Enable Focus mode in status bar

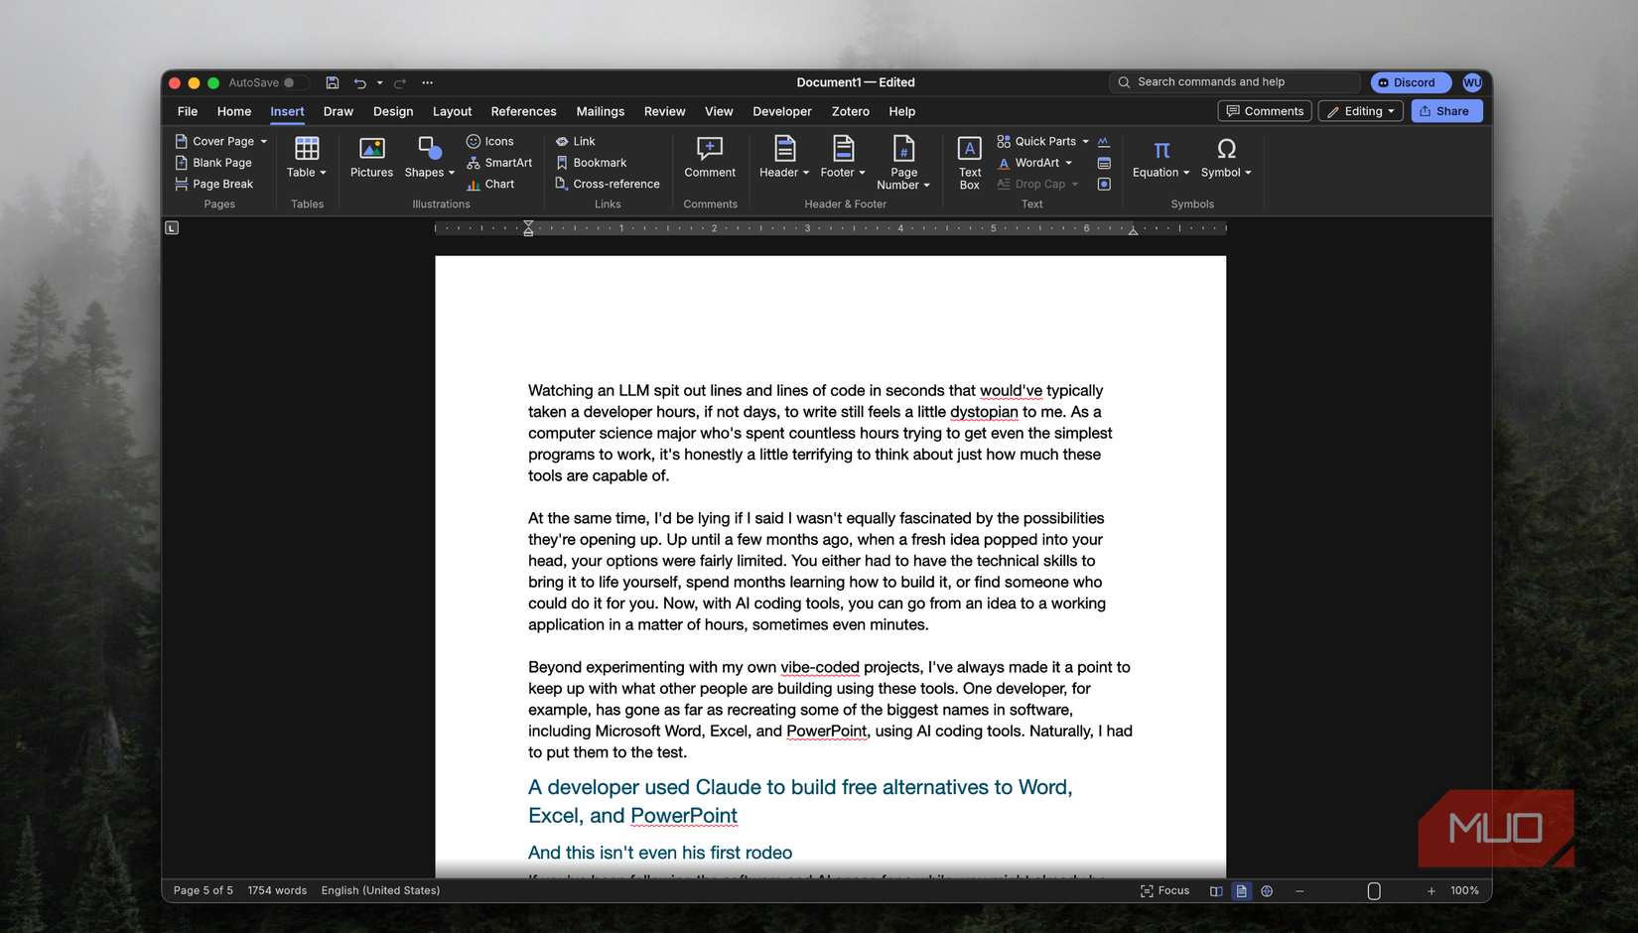coord(1164,891)
